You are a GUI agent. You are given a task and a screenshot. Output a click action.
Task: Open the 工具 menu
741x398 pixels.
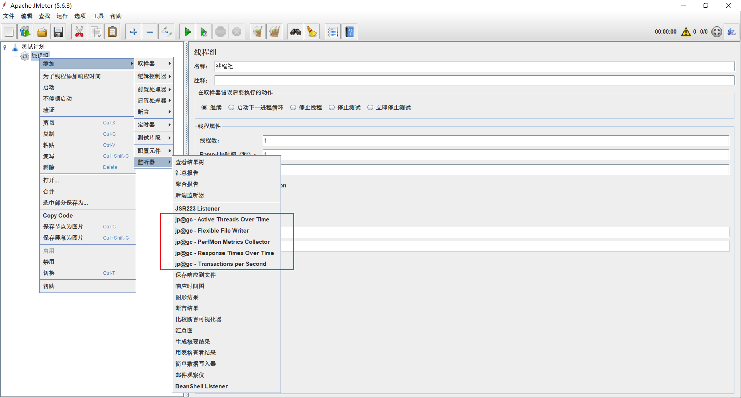pyautogui.click(x=98, y=16)
